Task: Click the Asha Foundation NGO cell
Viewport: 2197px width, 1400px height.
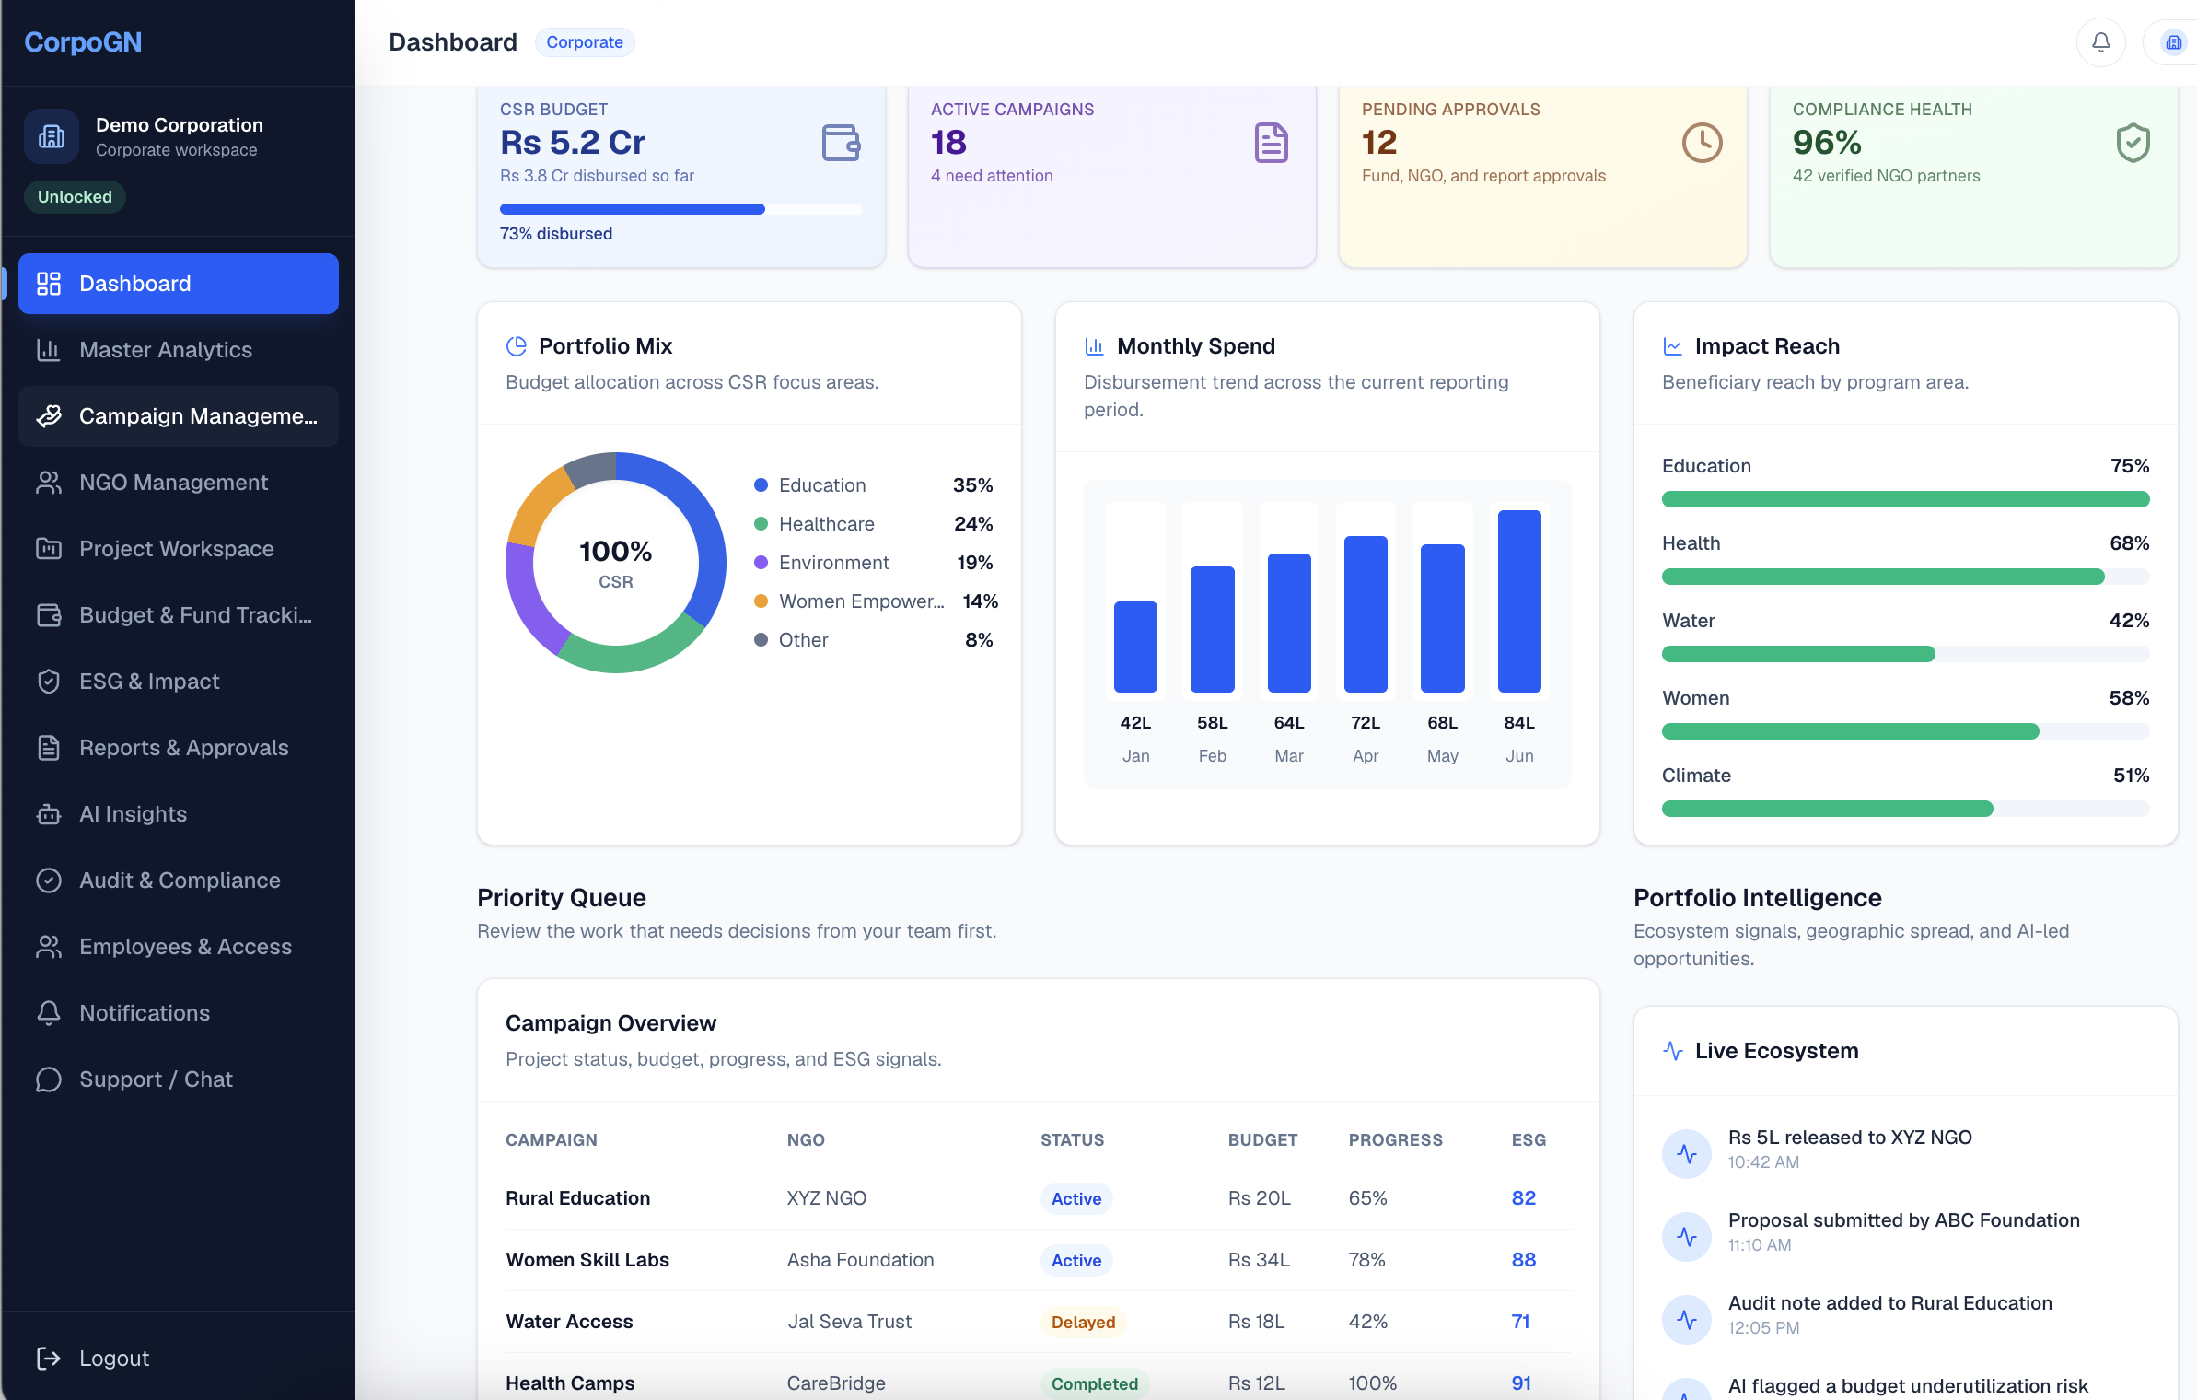Action: click(x=860, y=1260)
